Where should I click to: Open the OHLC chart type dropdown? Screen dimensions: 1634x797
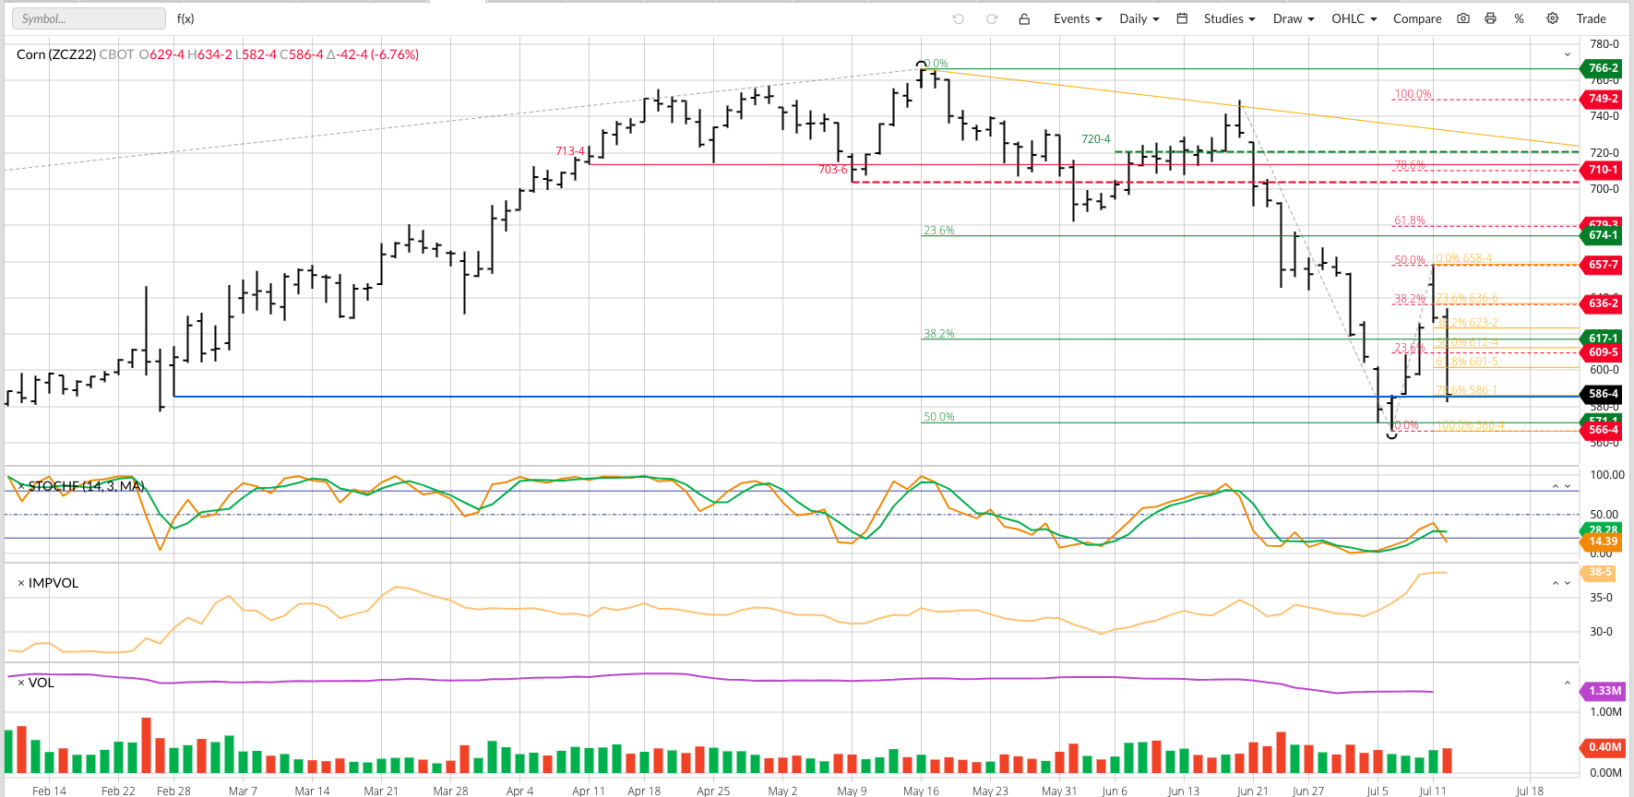(1354, 18)
